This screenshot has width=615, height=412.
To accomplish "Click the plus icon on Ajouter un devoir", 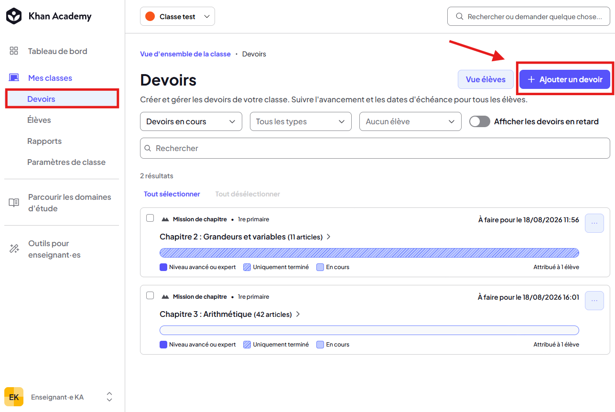I will point(531,79).
